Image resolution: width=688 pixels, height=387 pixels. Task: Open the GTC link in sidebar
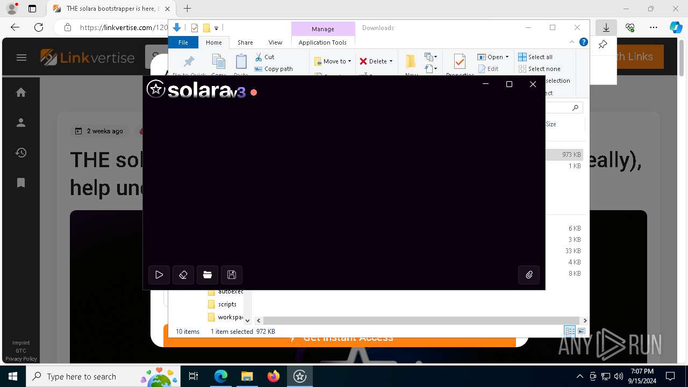[21, 350]
